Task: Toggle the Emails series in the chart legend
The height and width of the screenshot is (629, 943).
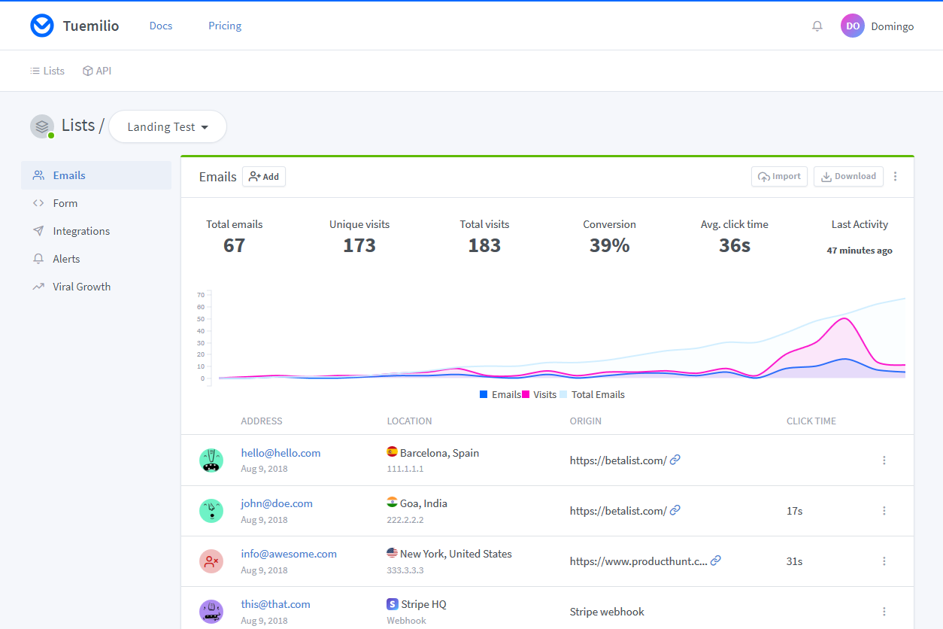Action: (501, 394)
